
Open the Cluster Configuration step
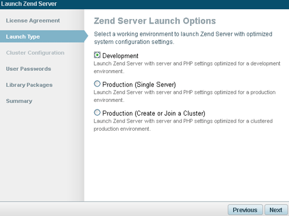35,53
